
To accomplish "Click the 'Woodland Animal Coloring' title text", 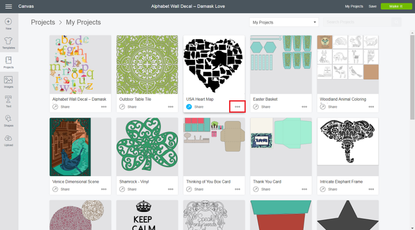I will pos(343,99).
